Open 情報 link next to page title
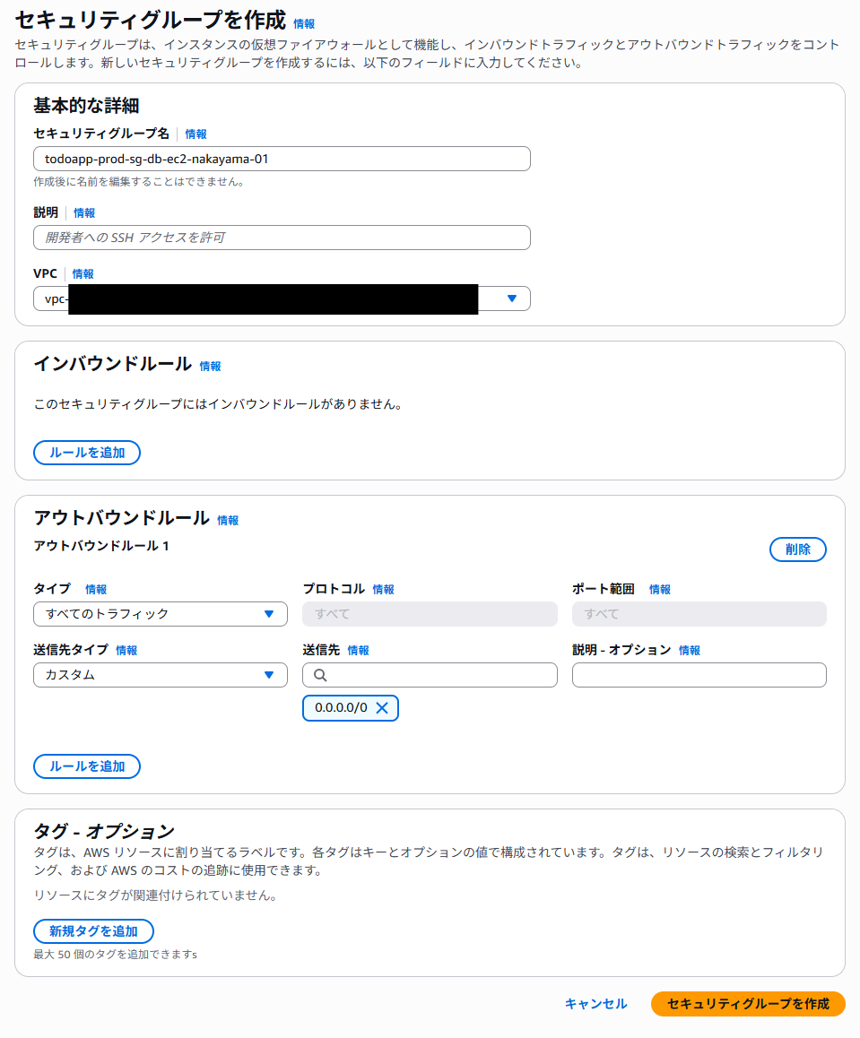This screenshot has height=1038, width=860. coord(304,24)
